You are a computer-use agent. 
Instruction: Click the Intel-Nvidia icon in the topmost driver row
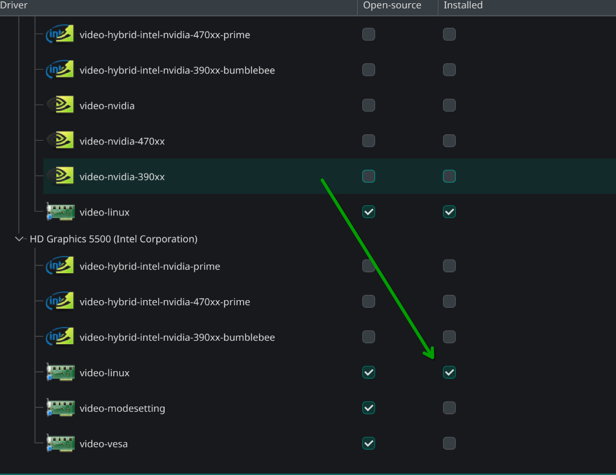coord(60,34)
